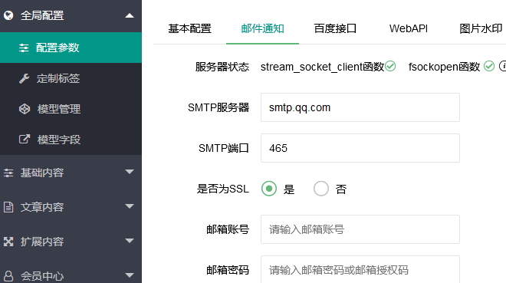
Task: Click the 全局配置 sidebar heading
Action: click(42, 15)
